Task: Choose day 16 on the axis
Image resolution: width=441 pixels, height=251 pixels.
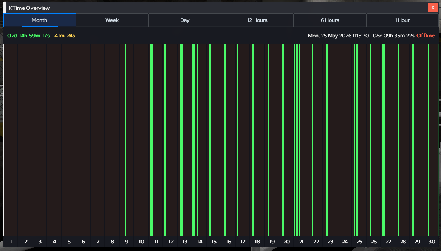Action: [228, 242]
